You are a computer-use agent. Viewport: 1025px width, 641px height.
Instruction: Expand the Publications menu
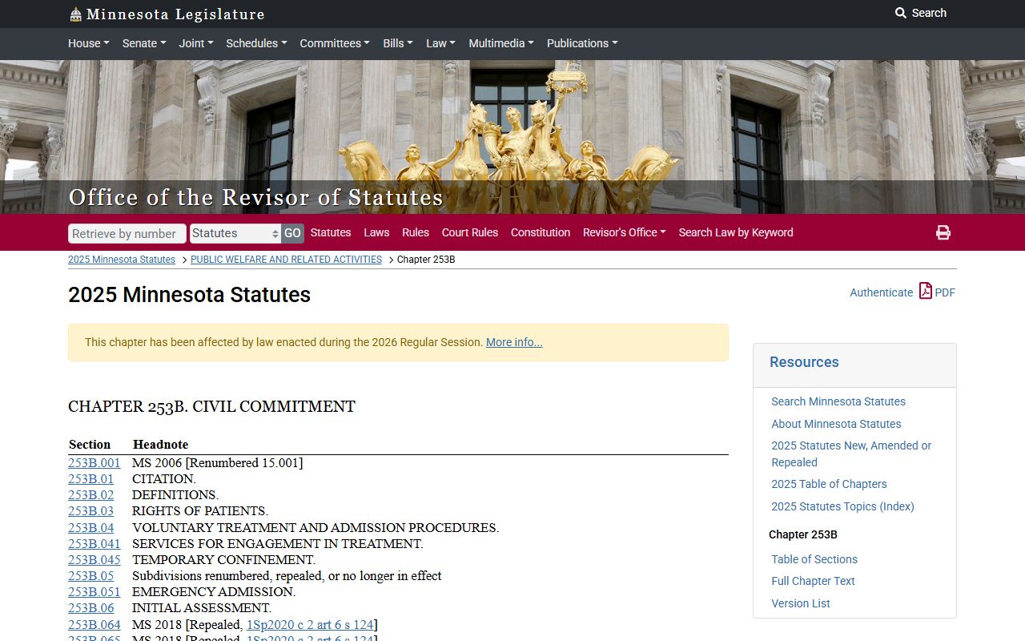[x=582, y=43]
